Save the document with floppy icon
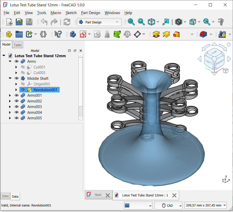 (29, 22)
